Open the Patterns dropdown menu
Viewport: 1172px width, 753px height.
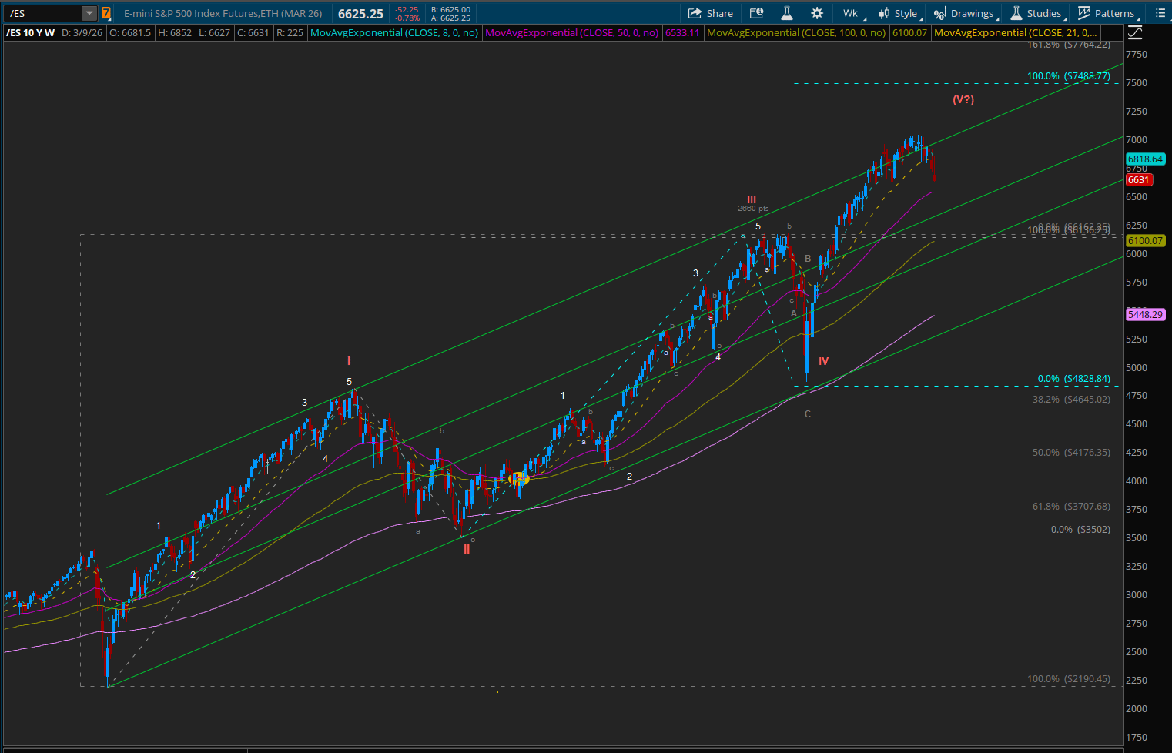[x=1107, y=13]
